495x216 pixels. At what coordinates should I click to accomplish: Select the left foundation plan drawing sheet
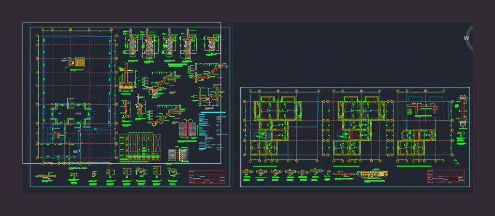coord(130,107)
